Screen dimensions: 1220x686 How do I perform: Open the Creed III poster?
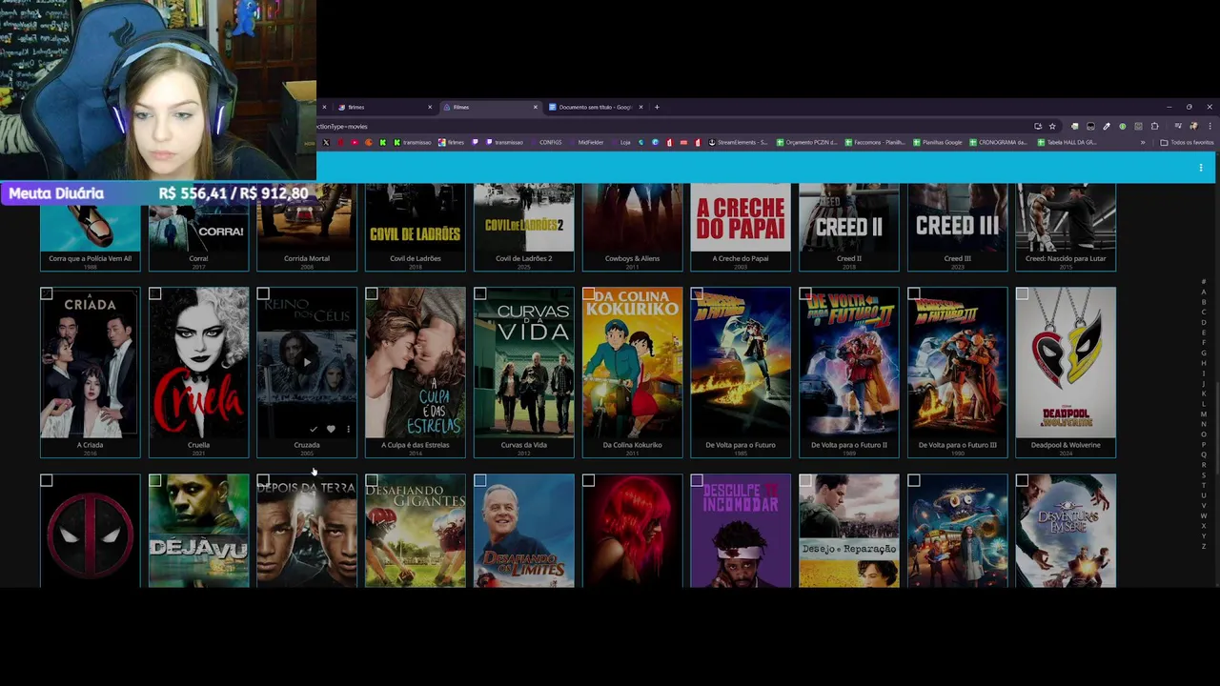pos(957,217)
